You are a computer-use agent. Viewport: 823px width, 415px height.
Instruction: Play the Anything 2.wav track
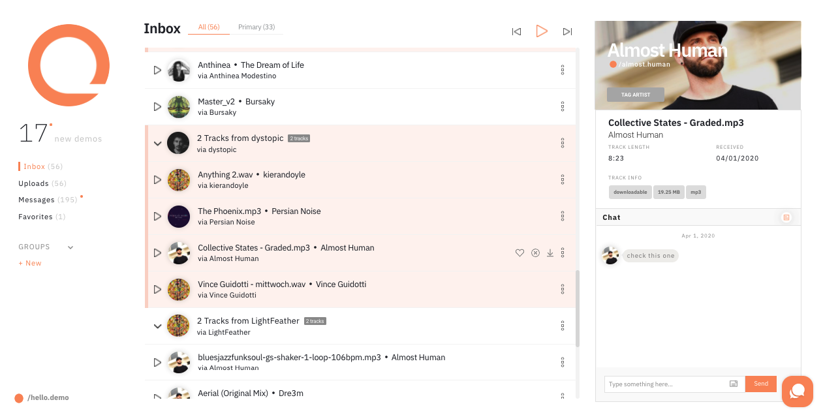[157, 179]
